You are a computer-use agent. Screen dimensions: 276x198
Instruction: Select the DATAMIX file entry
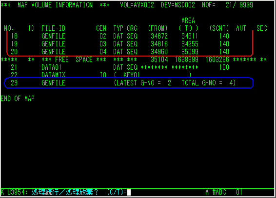point(53,75)
